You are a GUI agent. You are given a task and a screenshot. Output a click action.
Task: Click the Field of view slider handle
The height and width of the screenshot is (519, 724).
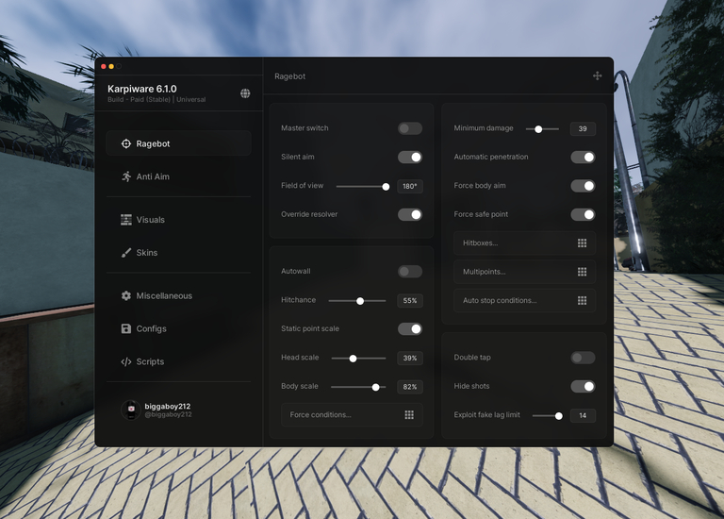pyautogui.click(x=386, y=187)
